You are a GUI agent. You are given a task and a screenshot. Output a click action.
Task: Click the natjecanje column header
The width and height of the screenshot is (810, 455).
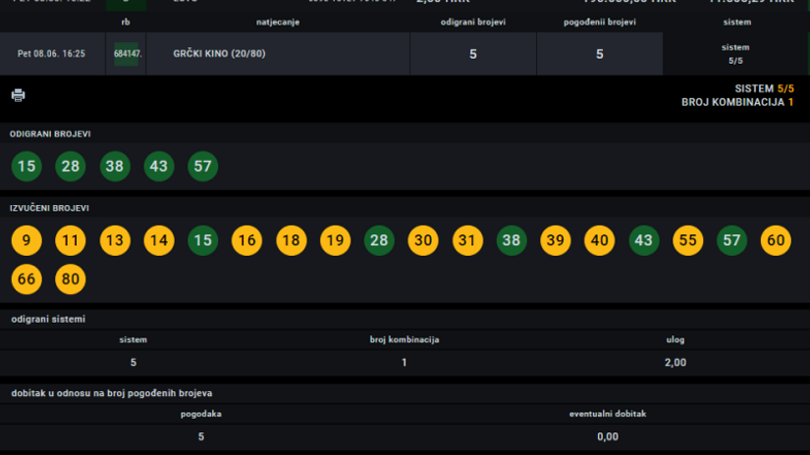[x=277, y=22]
